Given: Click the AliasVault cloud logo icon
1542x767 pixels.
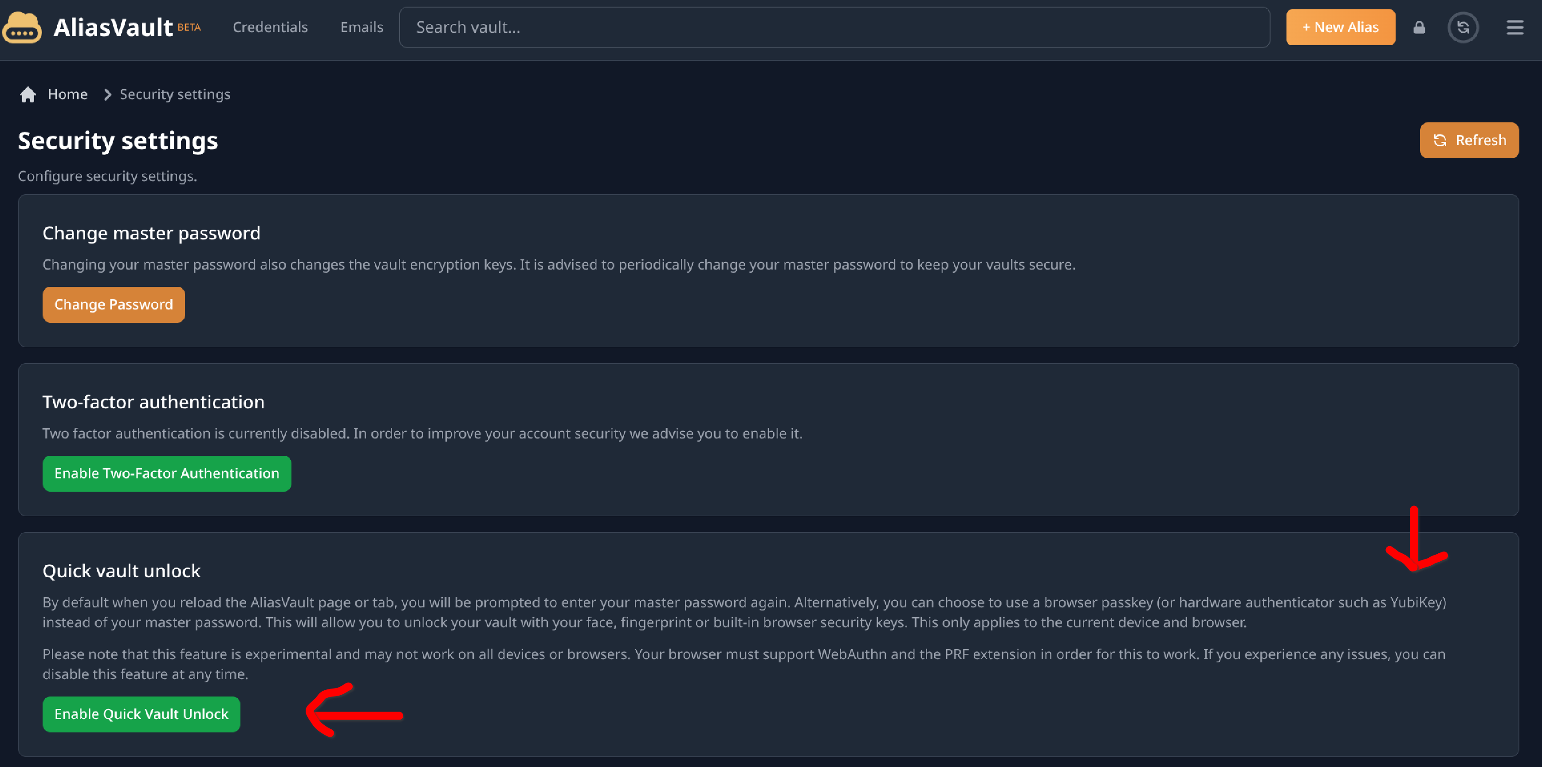Looking at the screenshot, I should 22,27.
